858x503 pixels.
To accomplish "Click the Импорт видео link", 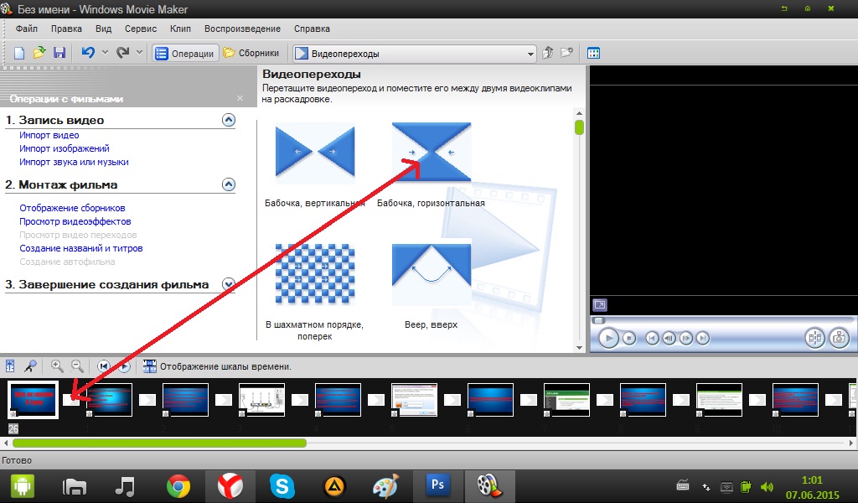I will 49,135.
